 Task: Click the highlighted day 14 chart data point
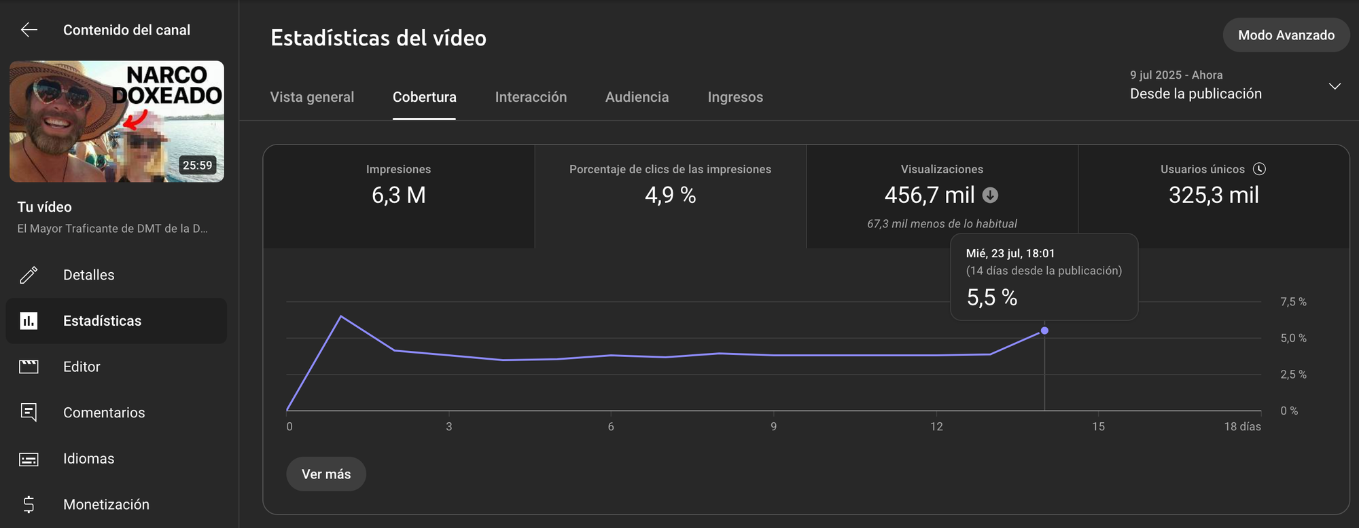click(1044, 331)
